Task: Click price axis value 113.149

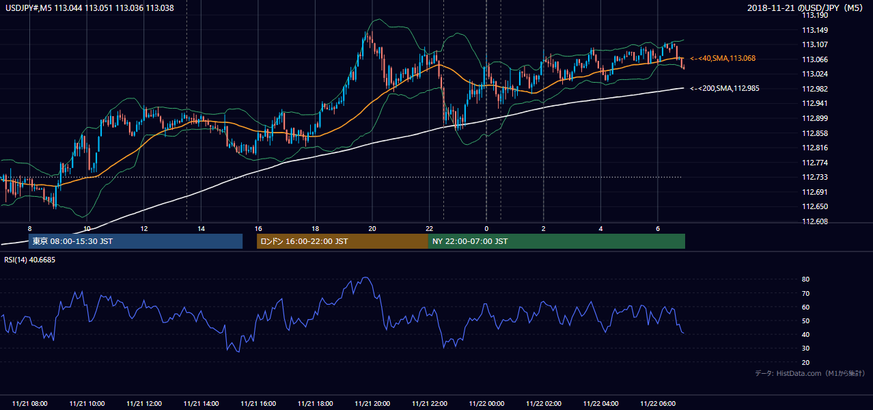Action: point(814,30)
